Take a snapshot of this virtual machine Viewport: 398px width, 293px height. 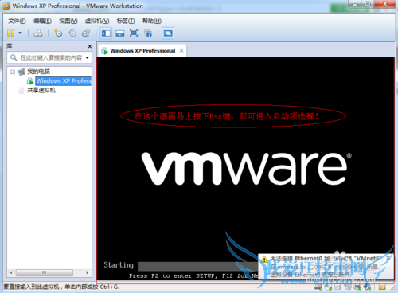click(58, 33)
